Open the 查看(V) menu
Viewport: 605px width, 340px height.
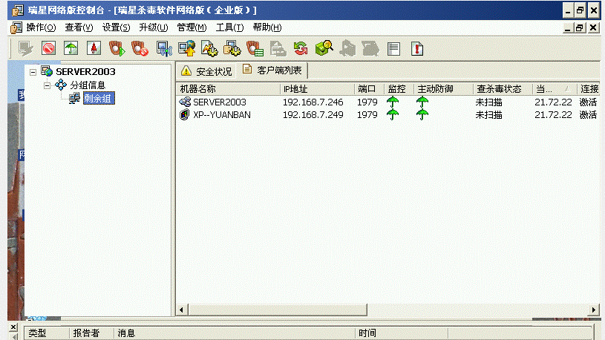tap(79, 27)
